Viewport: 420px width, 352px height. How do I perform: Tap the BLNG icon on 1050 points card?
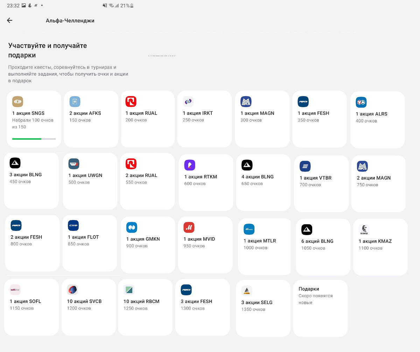tap(307, 230)
